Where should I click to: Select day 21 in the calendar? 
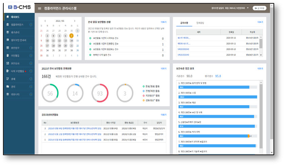(71, 46)
